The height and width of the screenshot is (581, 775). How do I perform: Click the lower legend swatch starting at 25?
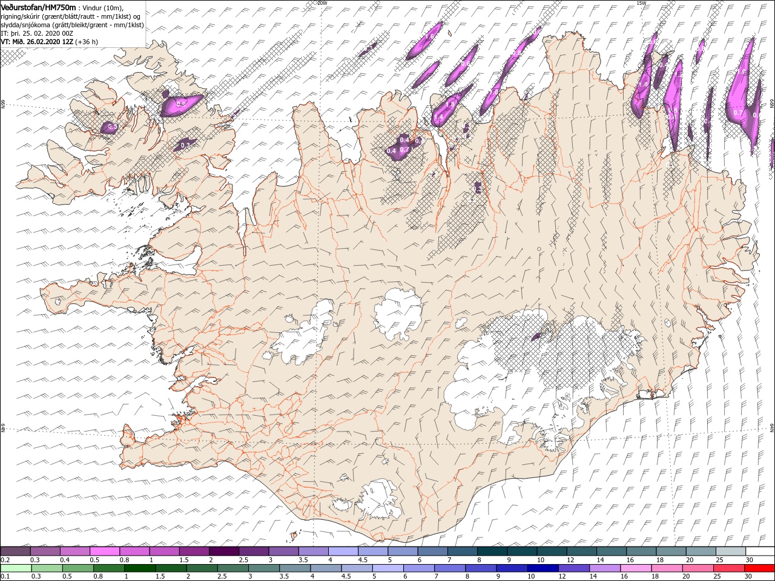tap(728, 568)
